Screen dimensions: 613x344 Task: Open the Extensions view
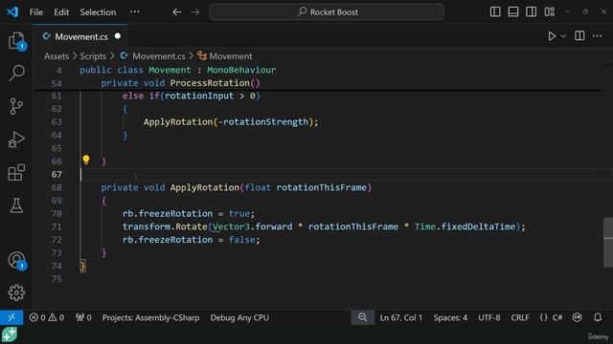[x=16, y=172]
